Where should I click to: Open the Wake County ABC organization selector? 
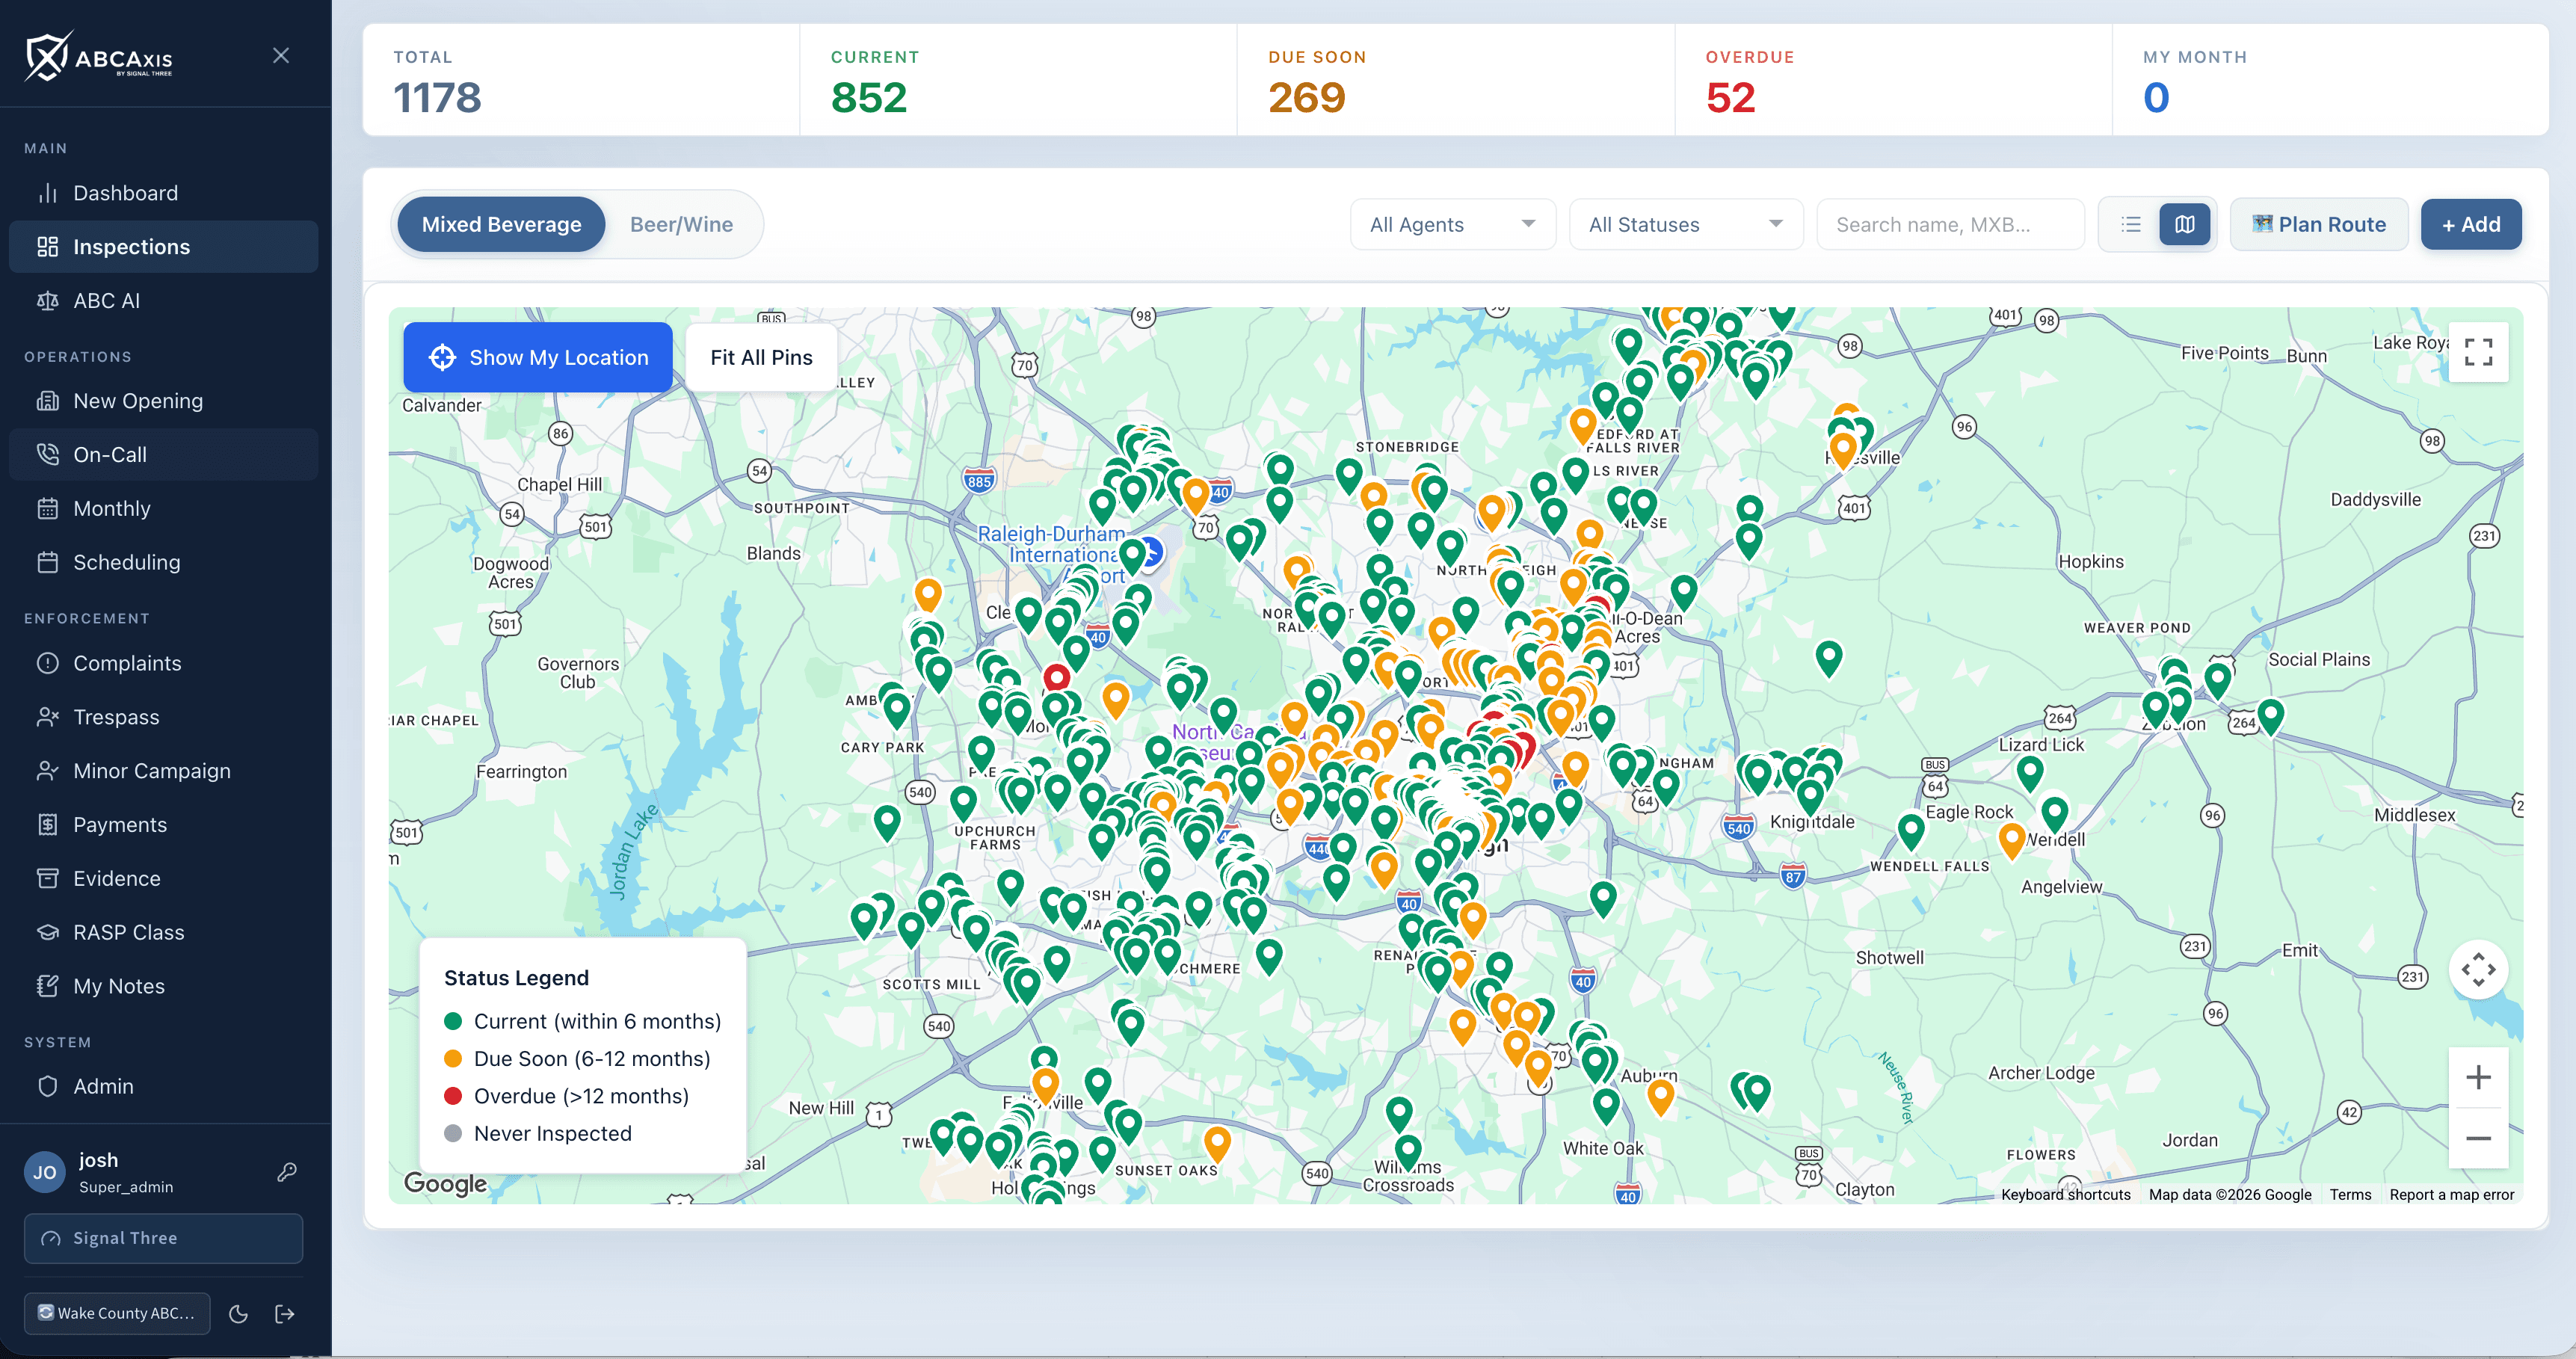coord(117,1313)
